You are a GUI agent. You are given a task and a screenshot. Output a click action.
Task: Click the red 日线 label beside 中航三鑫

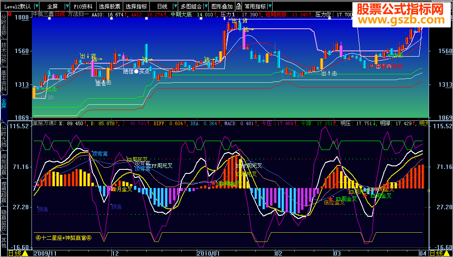60,14
